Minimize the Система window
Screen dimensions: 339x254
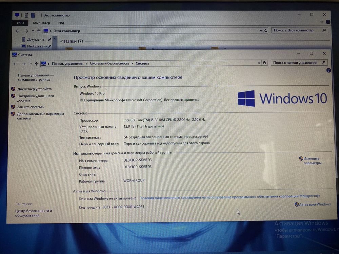(299, 54)
